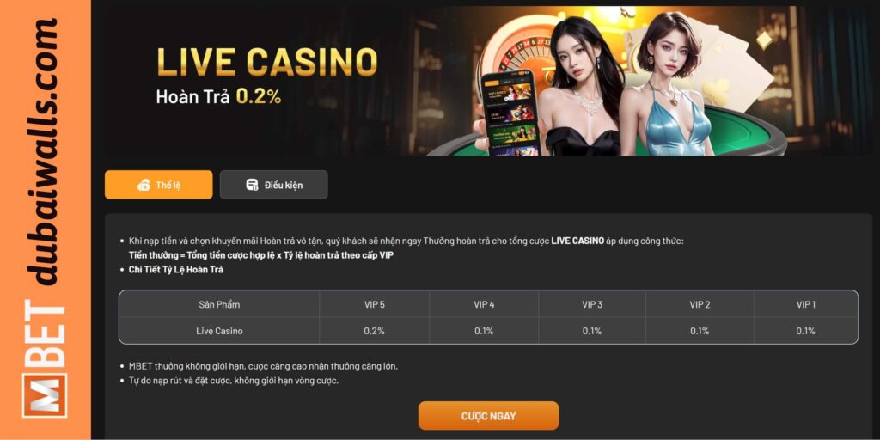Click the Chi Tiết Tỷ Lệ Hoàn Trả heading
The image size is (880, 440).
pos(175,269)
